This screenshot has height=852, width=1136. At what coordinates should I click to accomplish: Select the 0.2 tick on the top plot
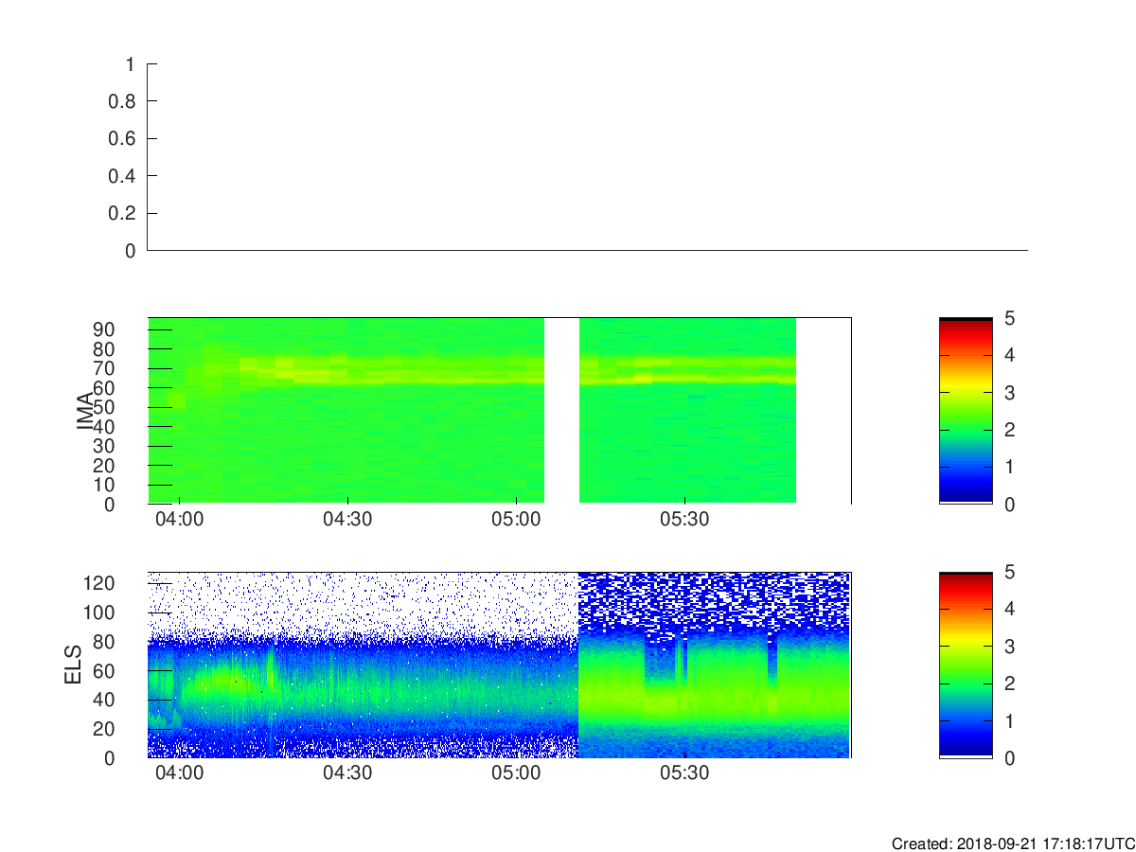(x=124, y=214)
